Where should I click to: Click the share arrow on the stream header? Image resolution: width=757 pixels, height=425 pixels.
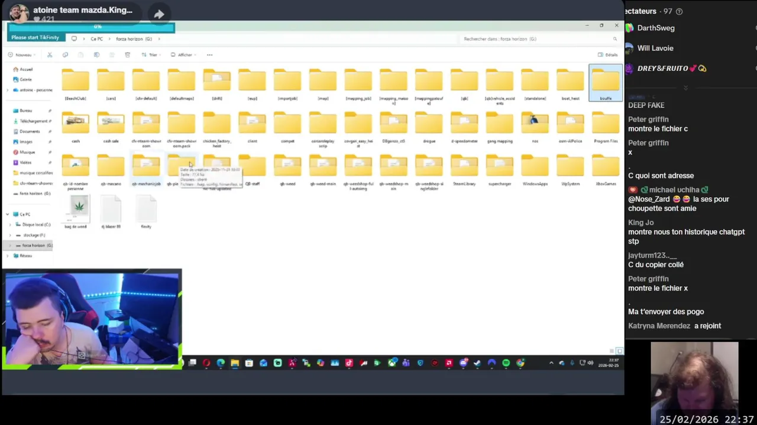pyautogui.click(x=159, y=14)
